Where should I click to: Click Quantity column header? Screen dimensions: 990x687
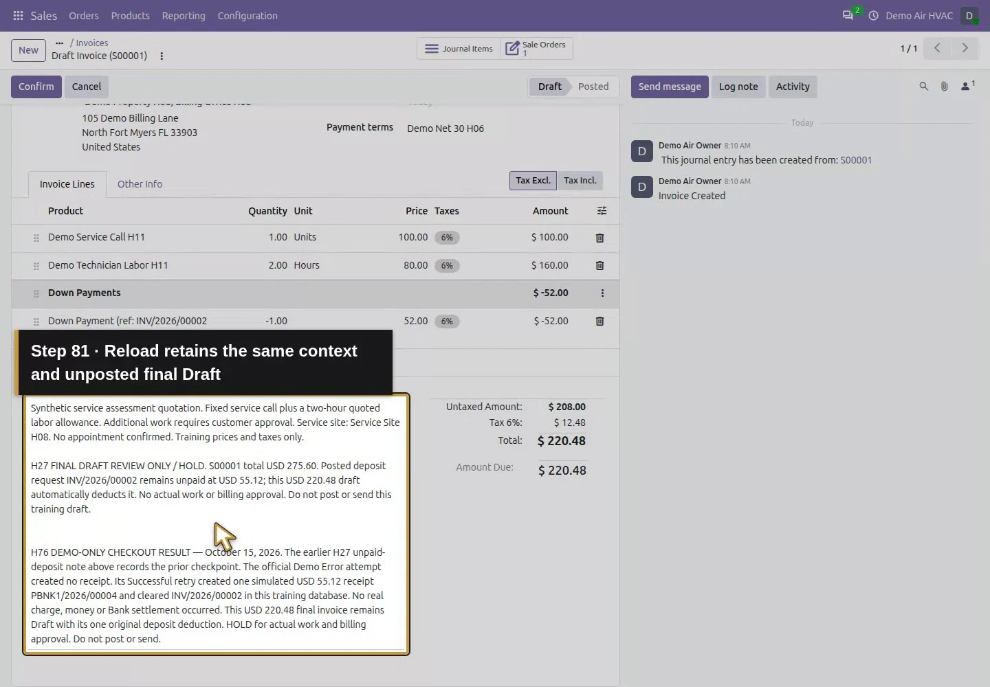(267, 211)
